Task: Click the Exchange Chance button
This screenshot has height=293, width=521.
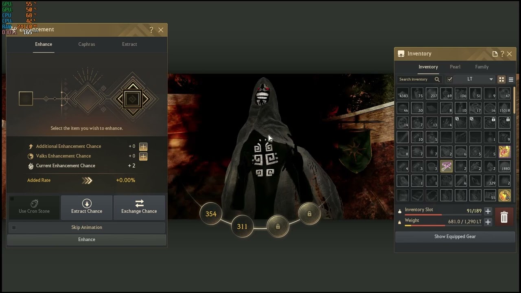Action: pos(139,207)
